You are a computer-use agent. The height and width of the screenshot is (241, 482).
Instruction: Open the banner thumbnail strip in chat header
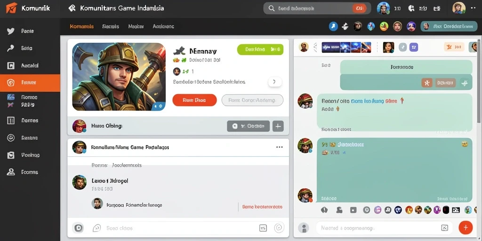click(346, 48)
